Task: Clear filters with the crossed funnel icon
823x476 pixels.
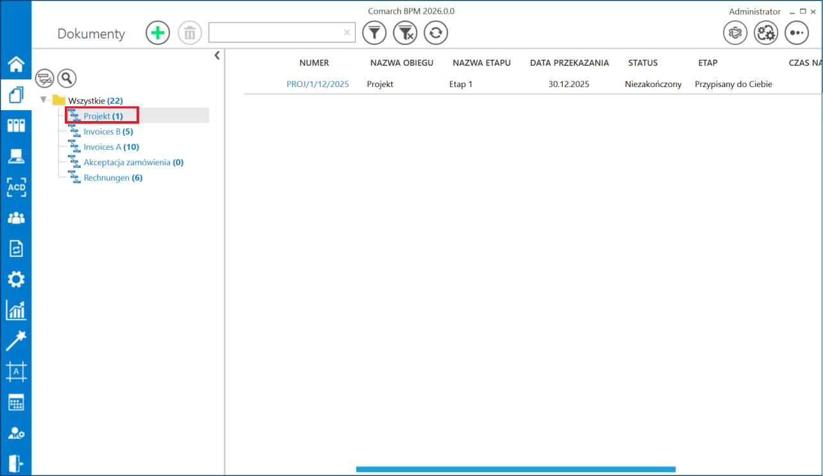Action: [405, 33]
